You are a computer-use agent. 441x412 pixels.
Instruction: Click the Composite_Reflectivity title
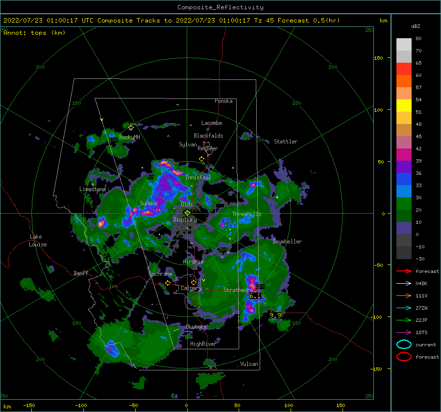pyautogui.click(x=220, y=7)
